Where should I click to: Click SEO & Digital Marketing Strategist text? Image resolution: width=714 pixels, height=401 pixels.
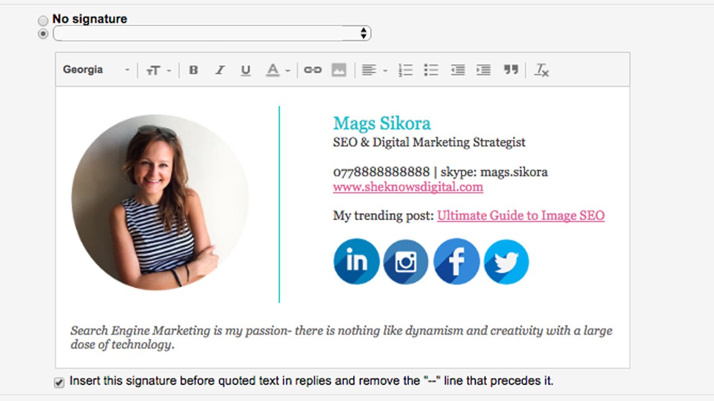pyautogui.click(x=429, y=142)
